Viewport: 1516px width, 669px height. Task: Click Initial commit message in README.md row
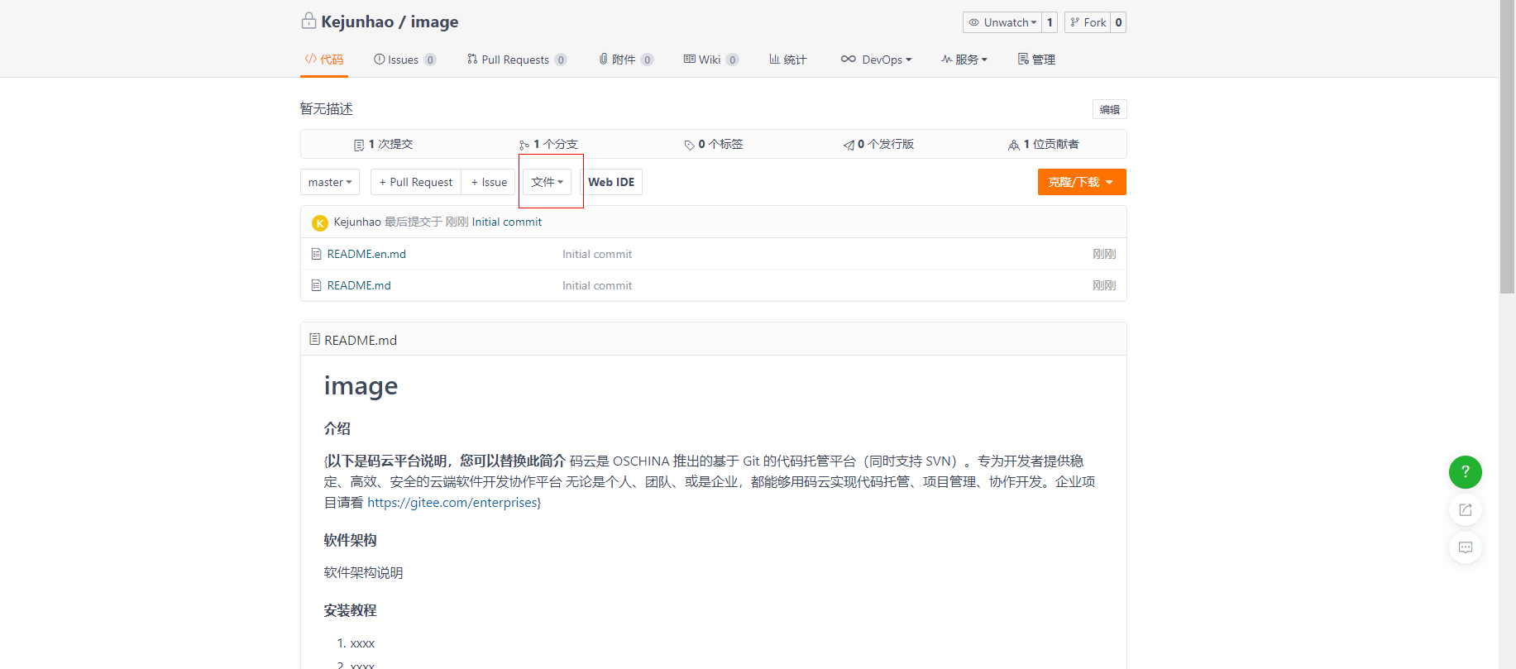click(597, 285)
